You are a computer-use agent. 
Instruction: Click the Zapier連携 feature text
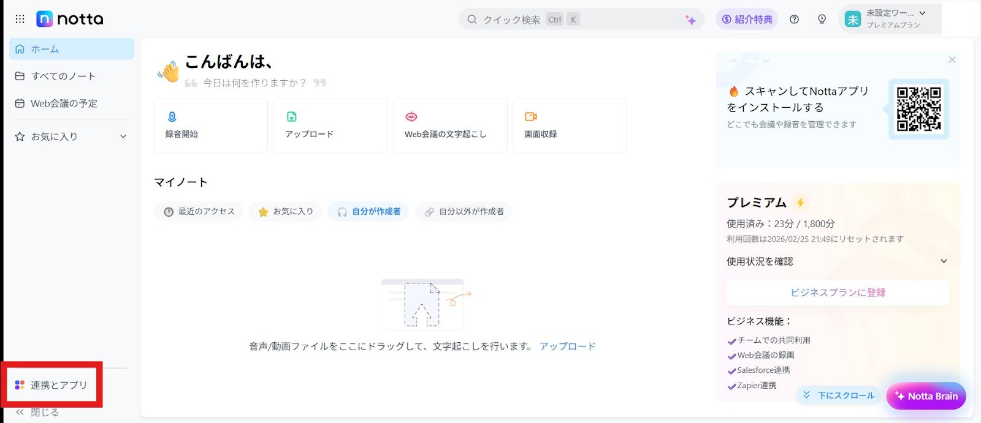[x=757, y=386]
